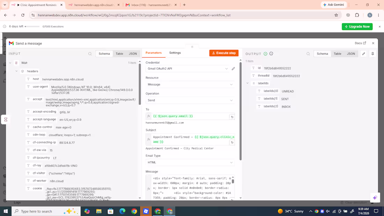
Task: Click the Upgrade Now button
Action: [x=357, y=27]
